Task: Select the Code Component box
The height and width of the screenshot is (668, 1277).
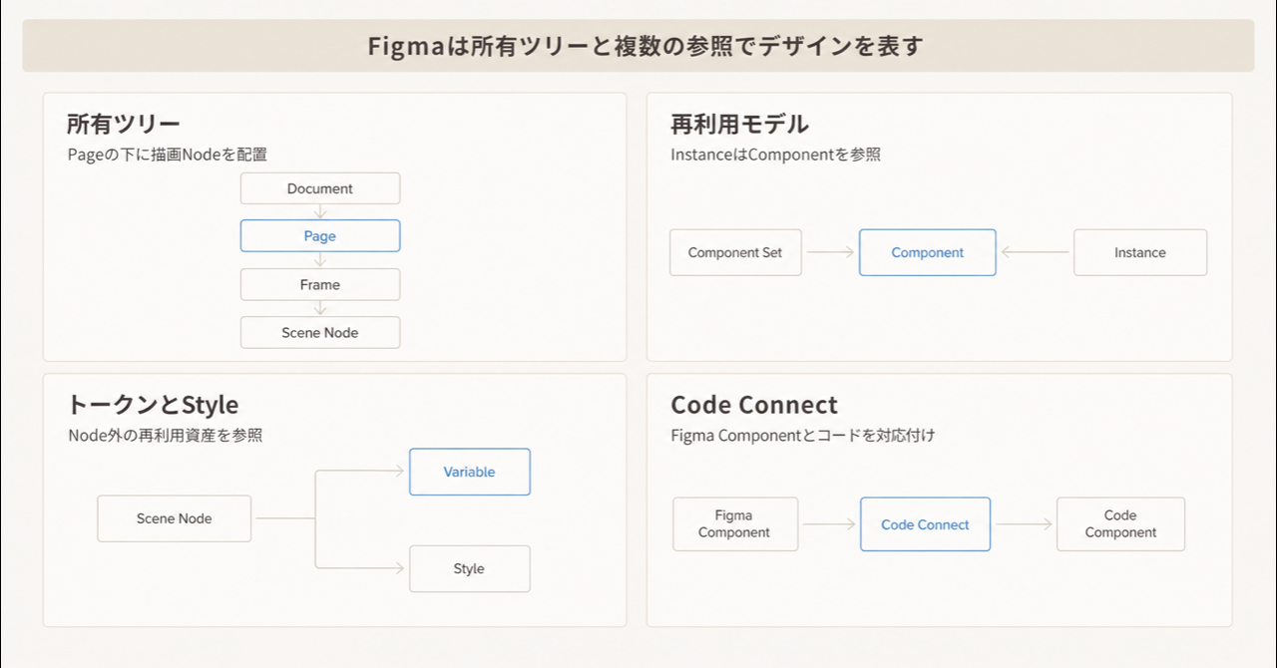Action: pyautogui.click(x=1121, y=524)
